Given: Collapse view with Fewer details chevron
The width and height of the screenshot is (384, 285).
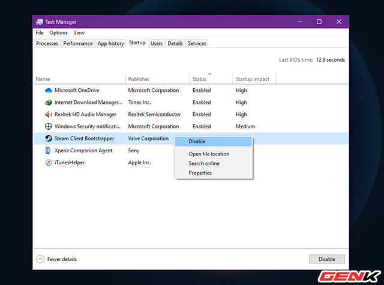Looking at the screenshot, I should (40, 259).
